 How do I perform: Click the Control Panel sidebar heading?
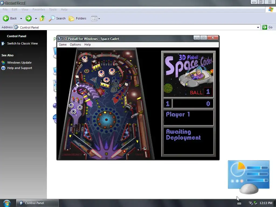[16, 36]
